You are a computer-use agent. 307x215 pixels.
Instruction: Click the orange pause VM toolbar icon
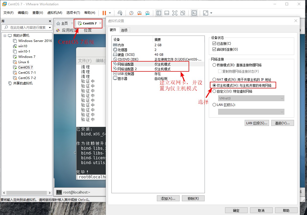pyautogui.click(x=104, y=13)
